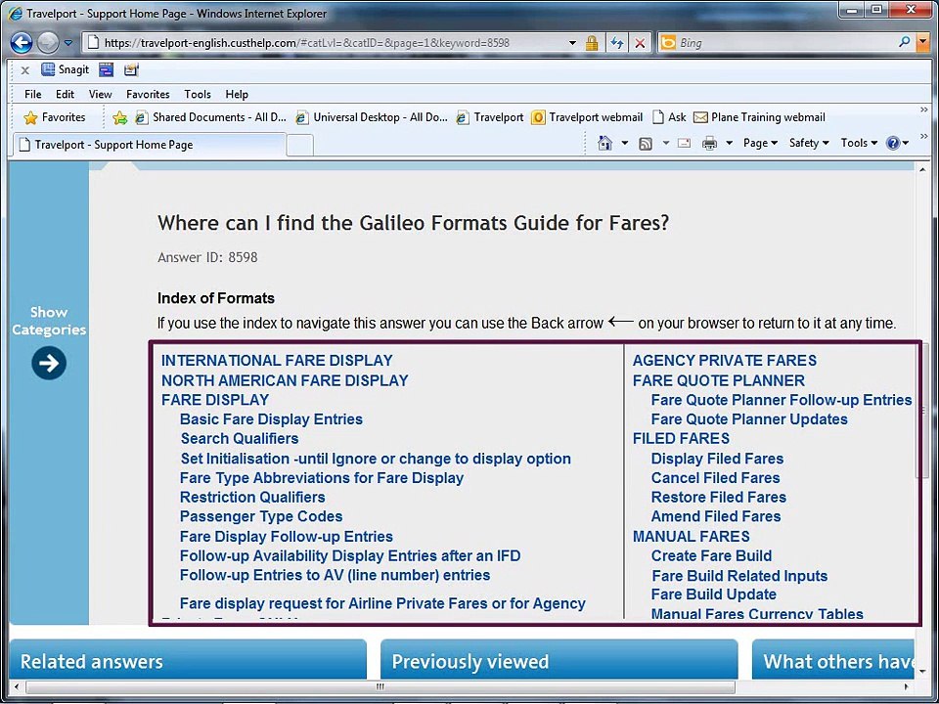This screenshot has width=939, height=704.
Task: Open the Tools menu in menu bar
Action: point(197,94)
